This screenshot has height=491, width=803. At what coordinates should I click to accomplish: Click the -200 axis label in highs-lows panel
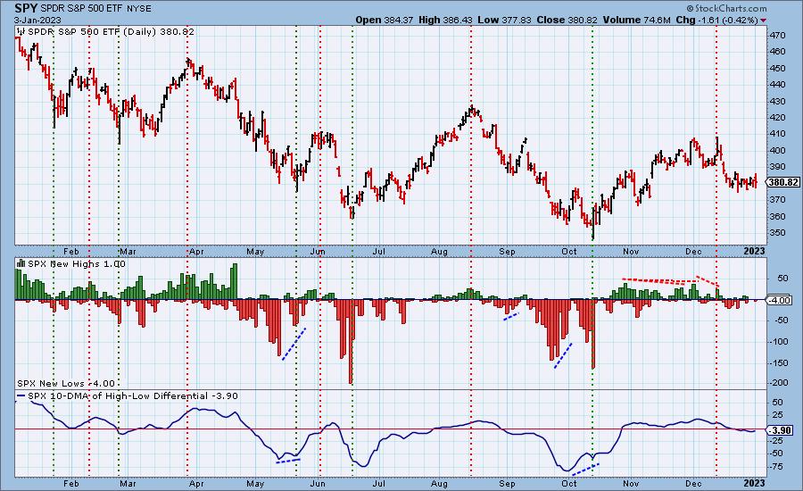pos(780,383)
